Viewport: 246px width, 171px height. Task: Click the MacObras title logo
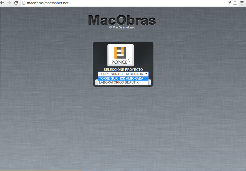[122, 20]
